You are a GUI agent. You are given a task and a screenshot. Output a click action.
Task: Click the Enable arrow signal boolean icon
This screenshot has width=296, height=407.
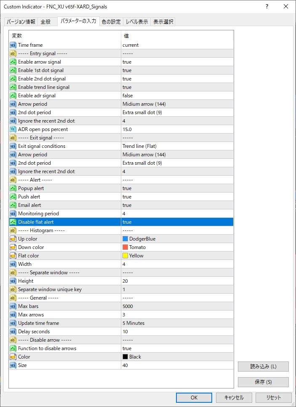(x=13, y=62)
